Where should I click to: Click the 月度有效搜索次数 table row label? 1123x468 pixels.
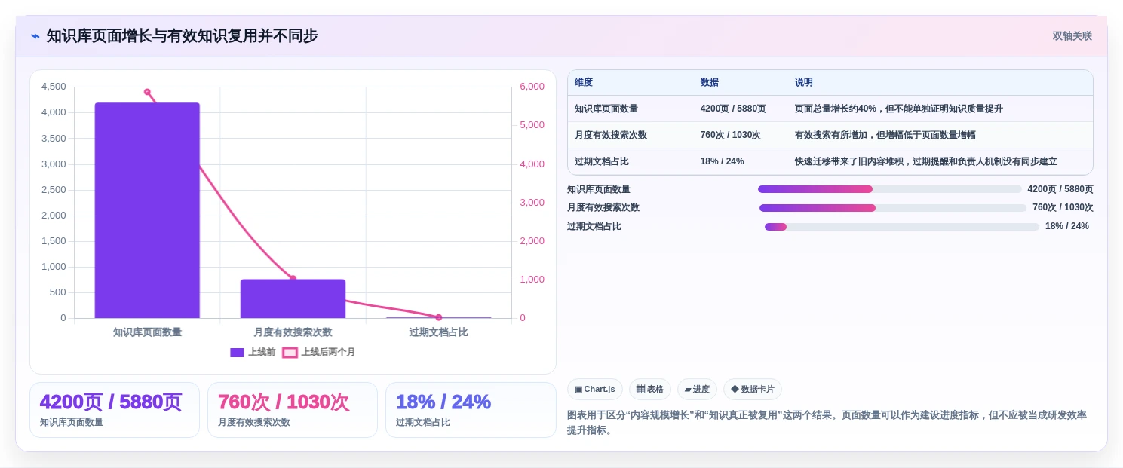pyautogui.click(x=611, y=135)
